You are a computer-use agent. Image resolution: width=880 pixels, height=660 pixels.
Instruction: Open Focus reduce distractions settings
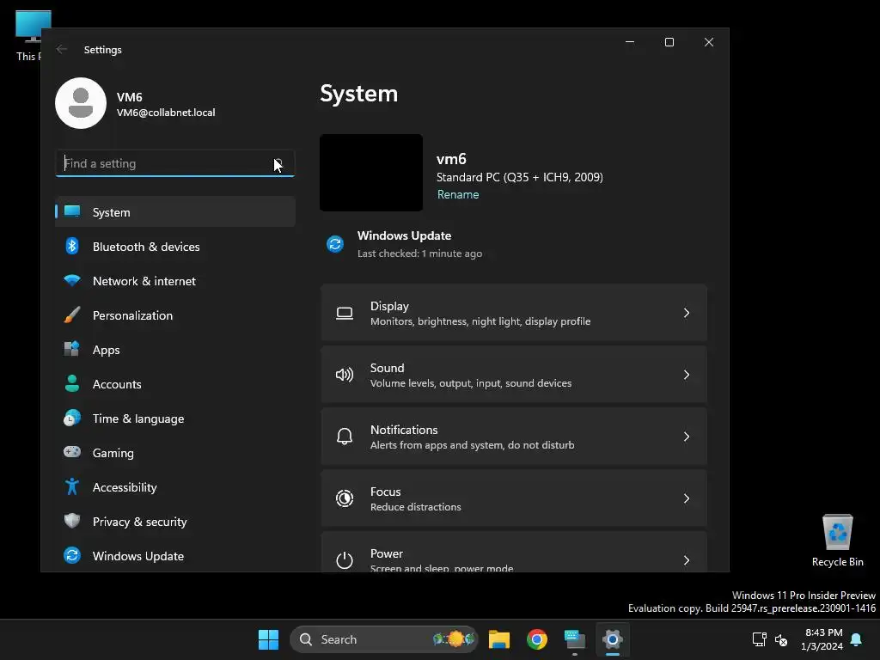(x=514, y=498)
